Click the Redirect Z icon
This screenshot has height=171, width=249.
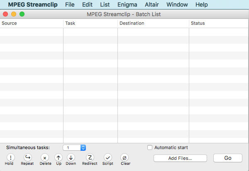(x=90, y=157)
